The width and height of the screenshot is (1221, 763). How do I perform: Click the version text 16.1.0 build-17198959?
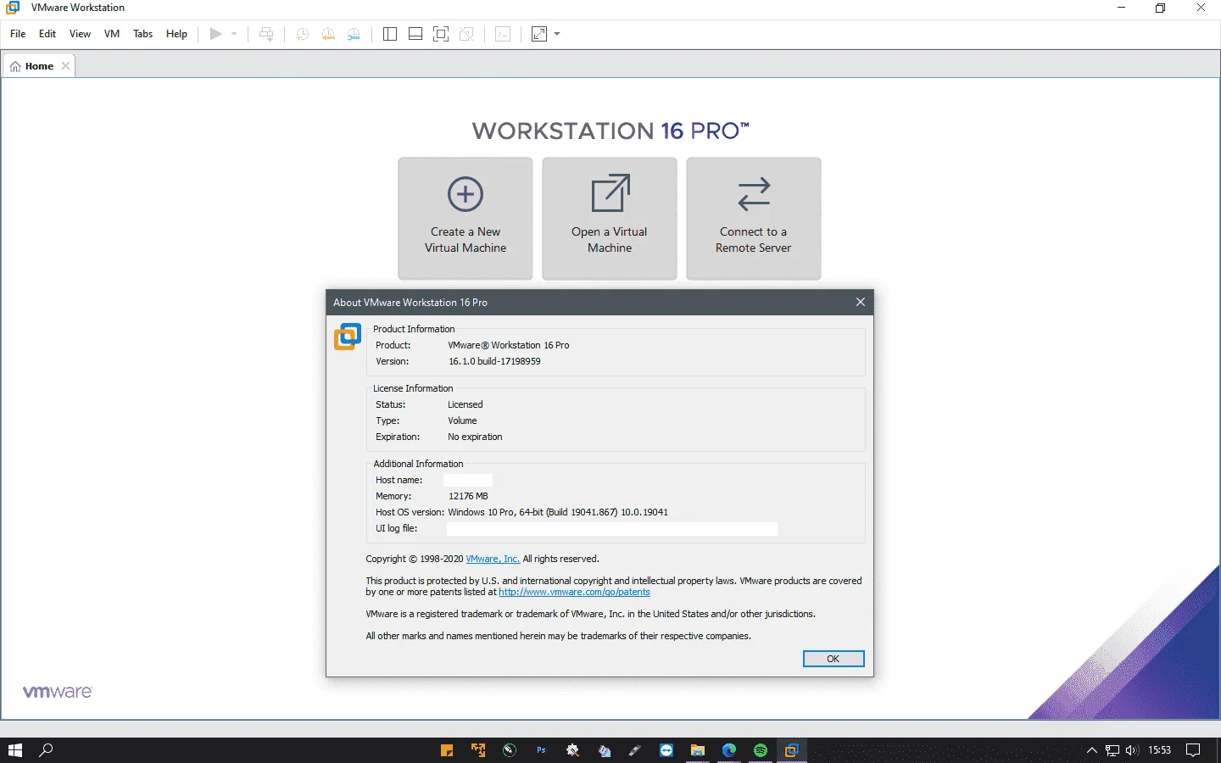click(x=494, y=361)
